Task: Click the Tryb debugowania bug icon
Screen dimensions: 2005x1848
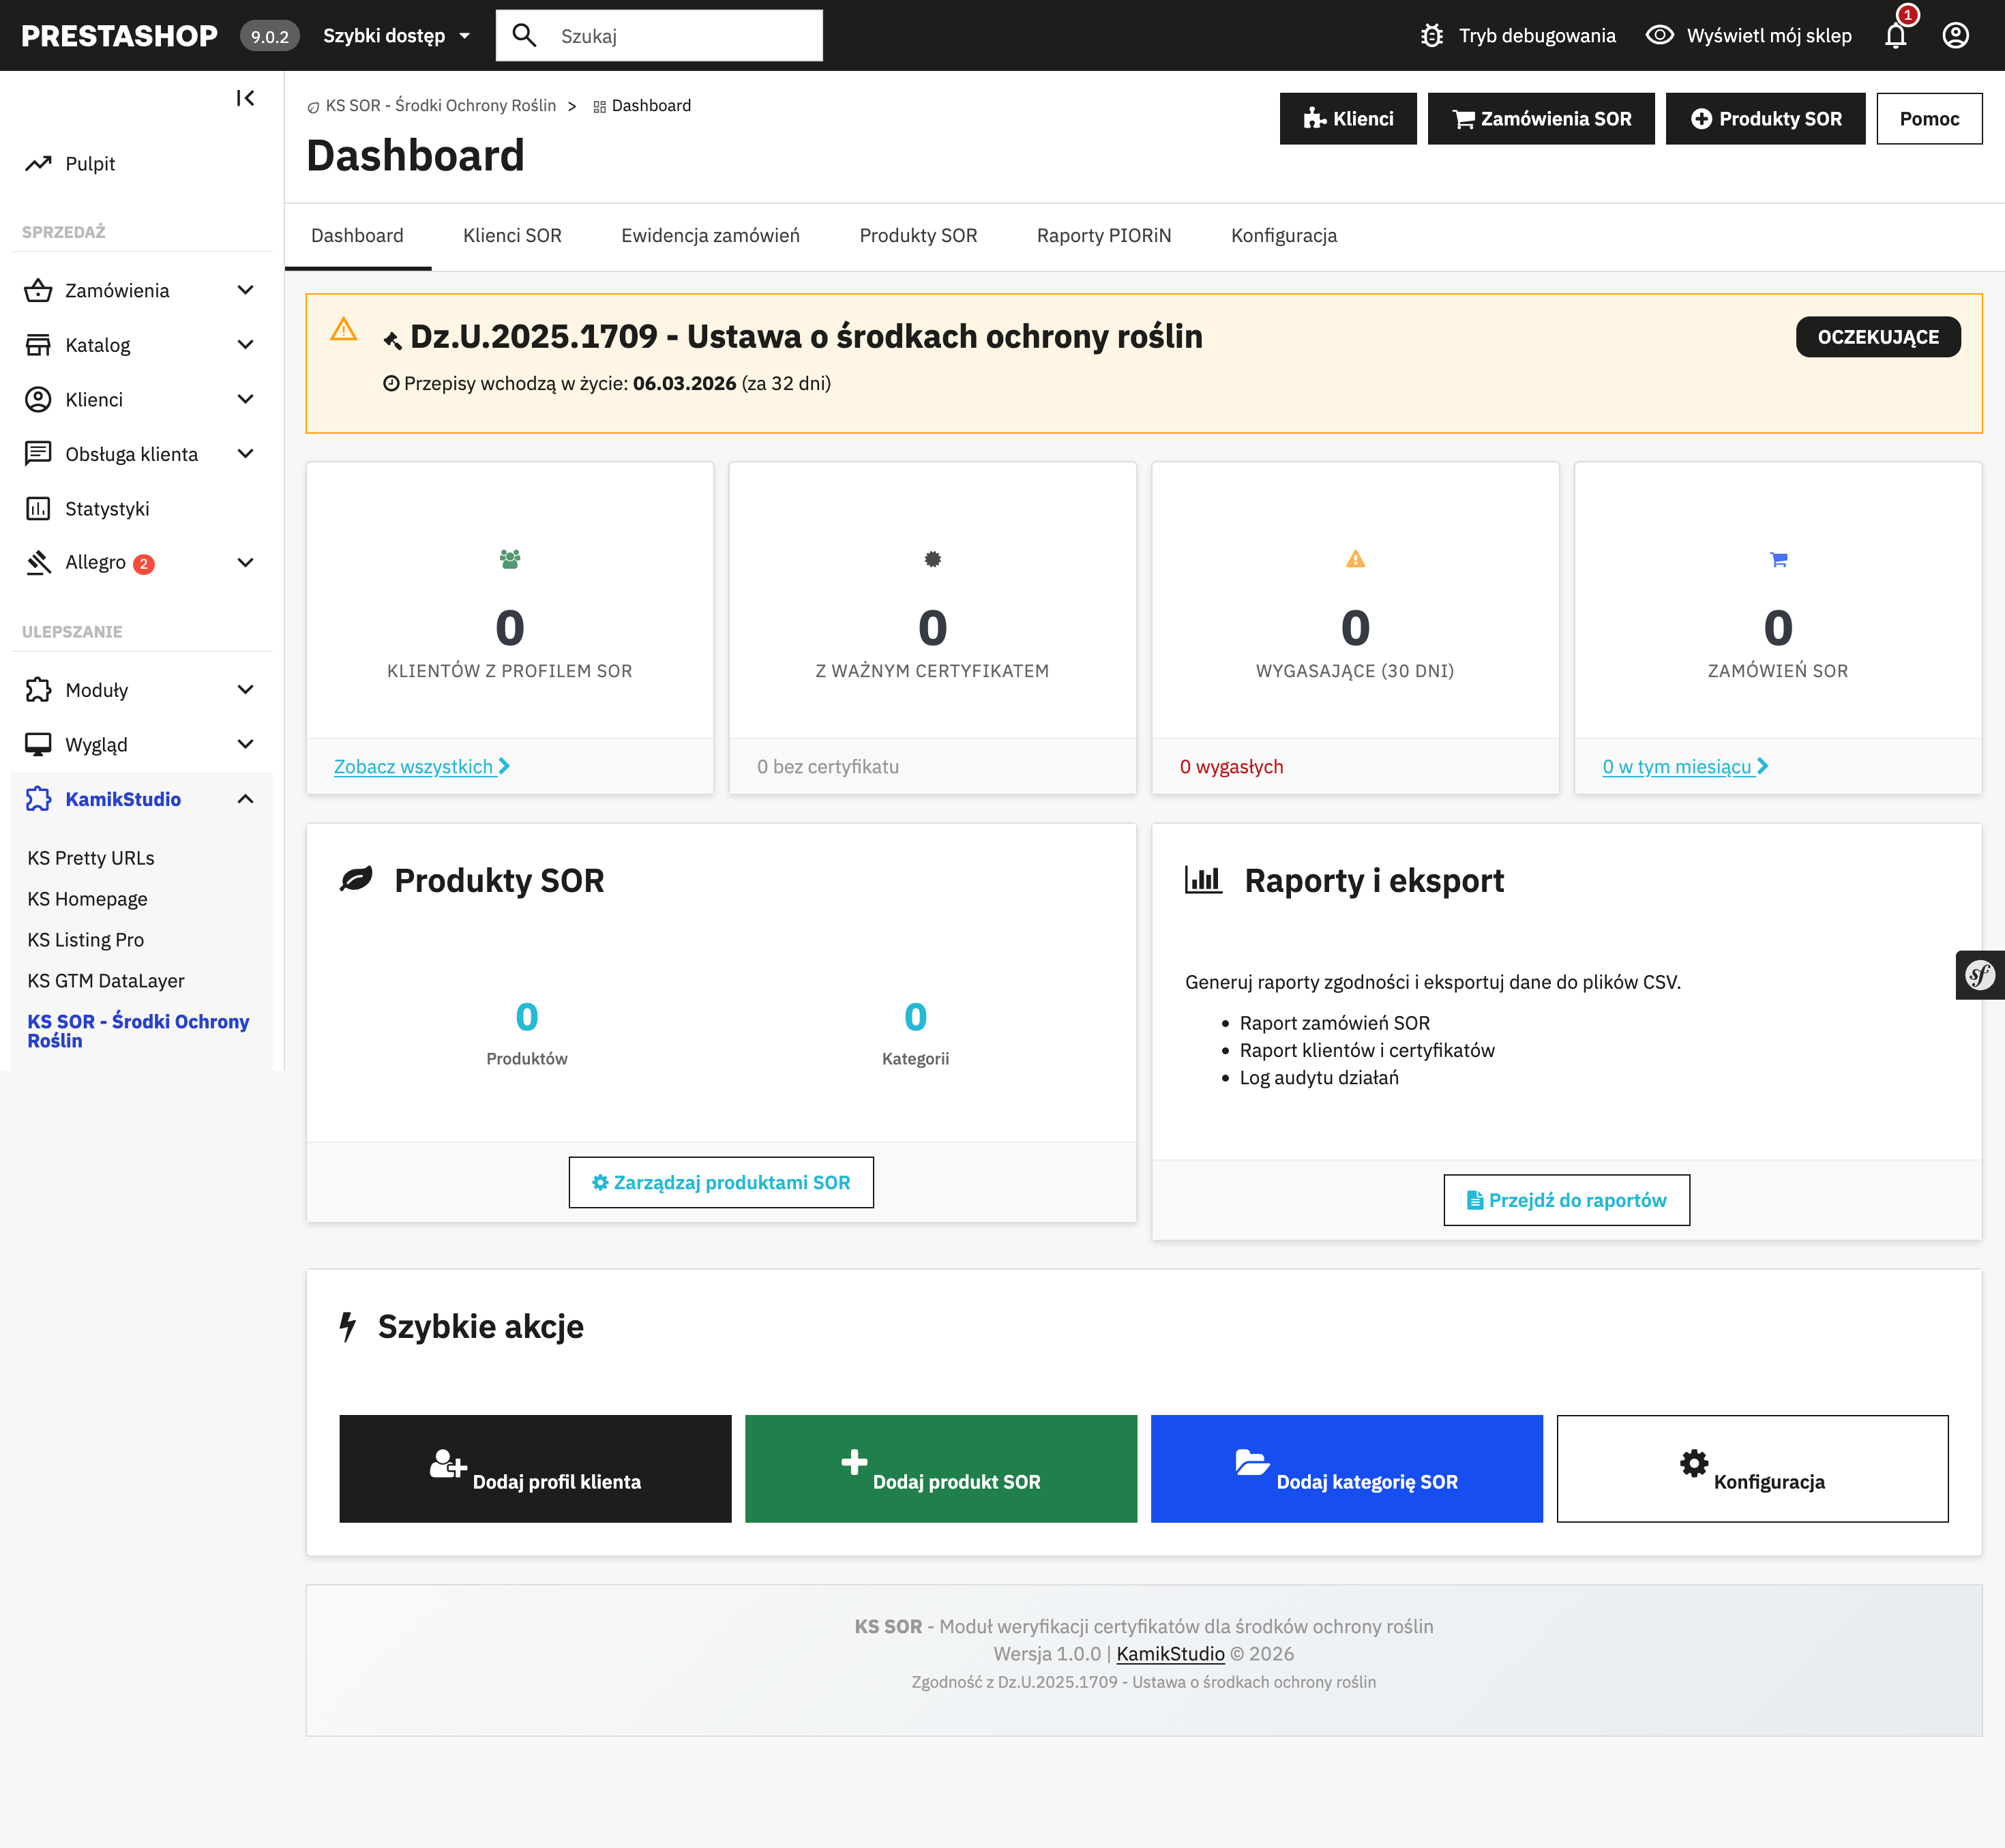Action: pos(1432,36)
